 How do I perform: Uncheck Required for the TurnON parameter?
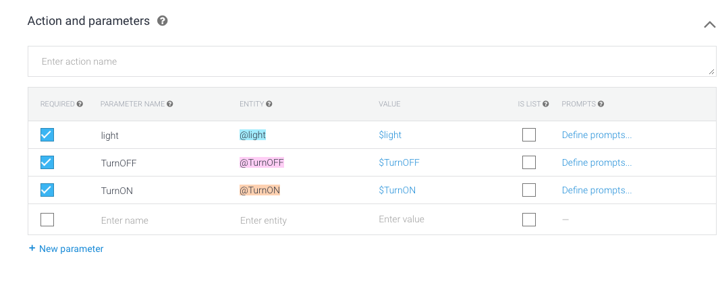coord(47,190)
